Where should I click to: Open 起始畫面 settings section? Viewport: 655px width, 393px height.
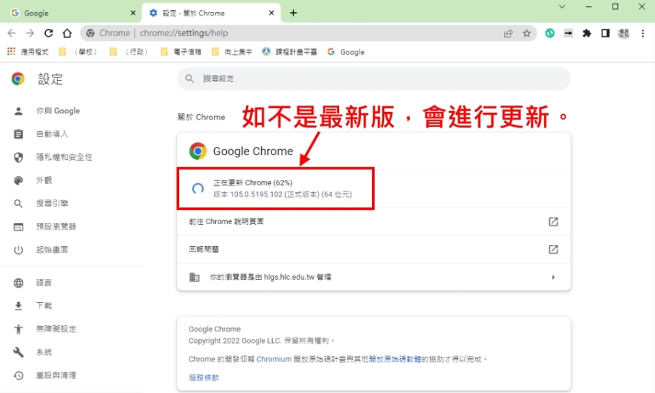pos(52,249)
